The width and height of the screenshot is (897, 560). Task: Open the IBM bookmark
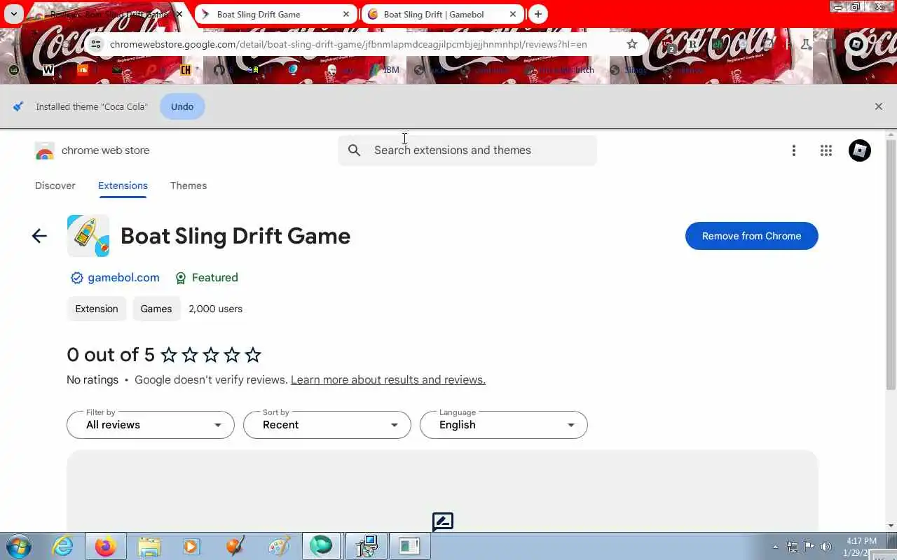coord(385,70)
